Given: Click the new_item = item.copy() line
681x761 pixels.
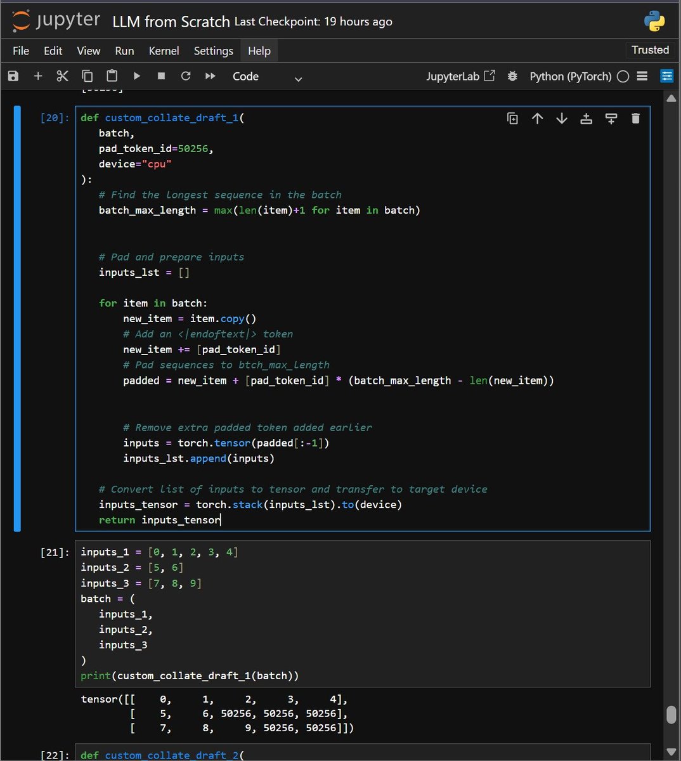Looking at the screenshot, I should [x=190, y=319].
